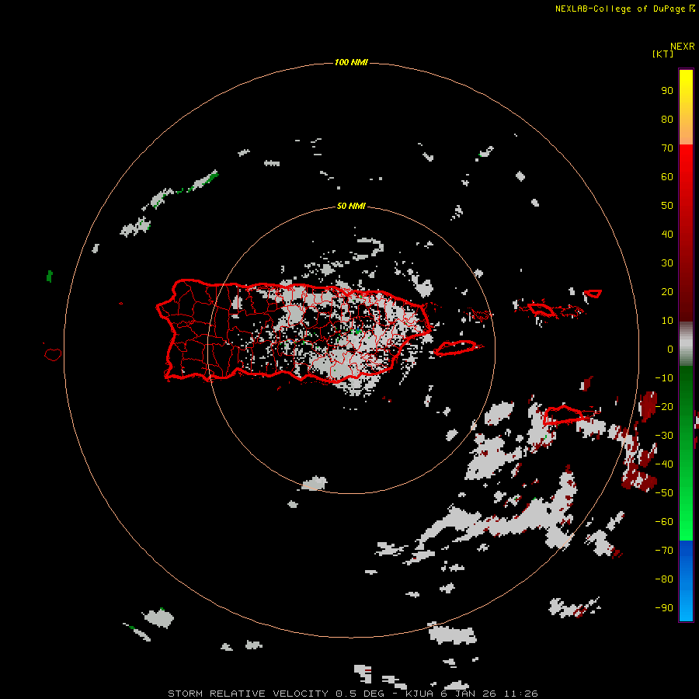Click the Vieques island outline east of Puerto Rico
The width and height of the screenshot is (699, 699).
click(457, 347)
